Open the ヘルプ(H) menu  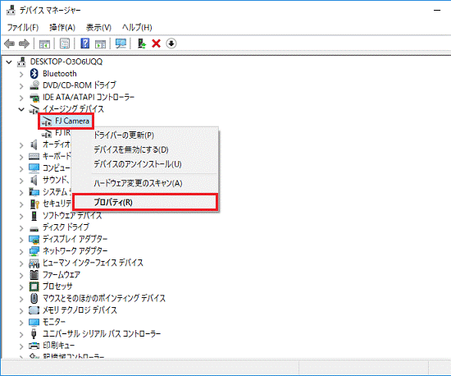point(137,28)
